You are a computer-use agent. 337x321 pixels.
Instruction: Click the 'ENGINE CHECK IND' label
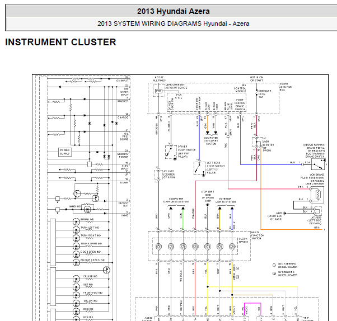point(92,260)
